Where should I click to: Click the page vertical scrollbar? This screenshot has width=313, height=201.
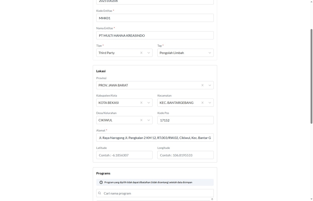click(311, 75)
